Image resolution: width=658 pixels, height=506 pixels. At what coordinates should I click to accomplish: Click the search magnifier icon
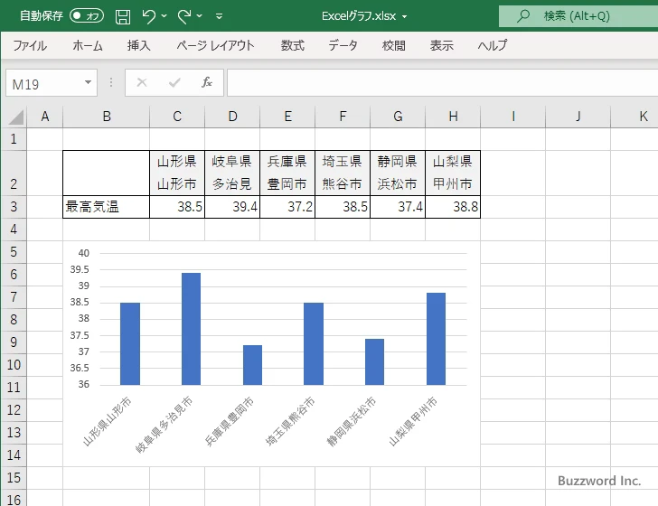pos(523,16)
